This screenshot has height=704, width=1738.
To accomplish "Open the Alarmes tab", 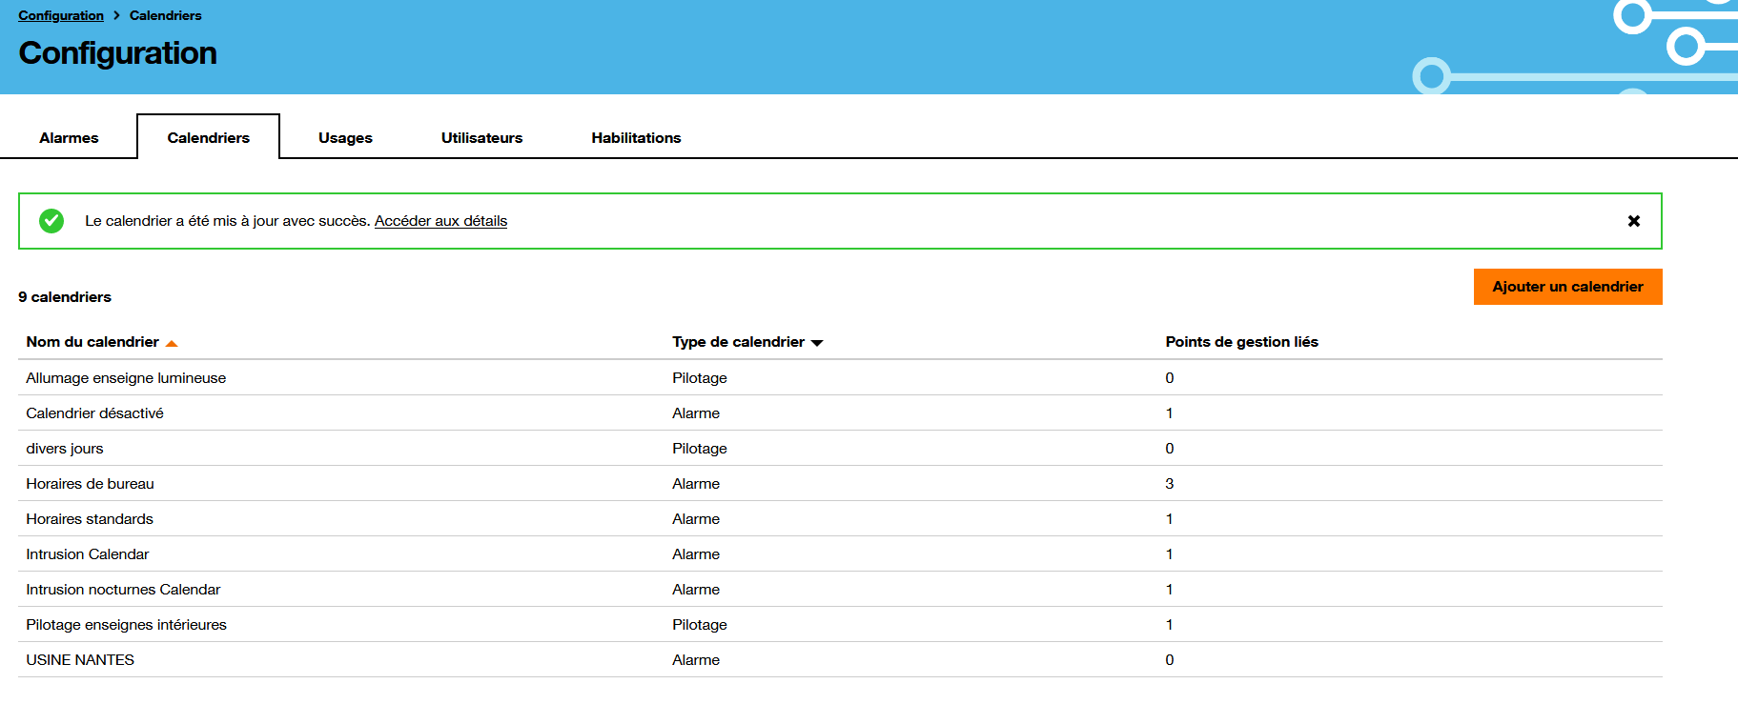I will 69,138.
